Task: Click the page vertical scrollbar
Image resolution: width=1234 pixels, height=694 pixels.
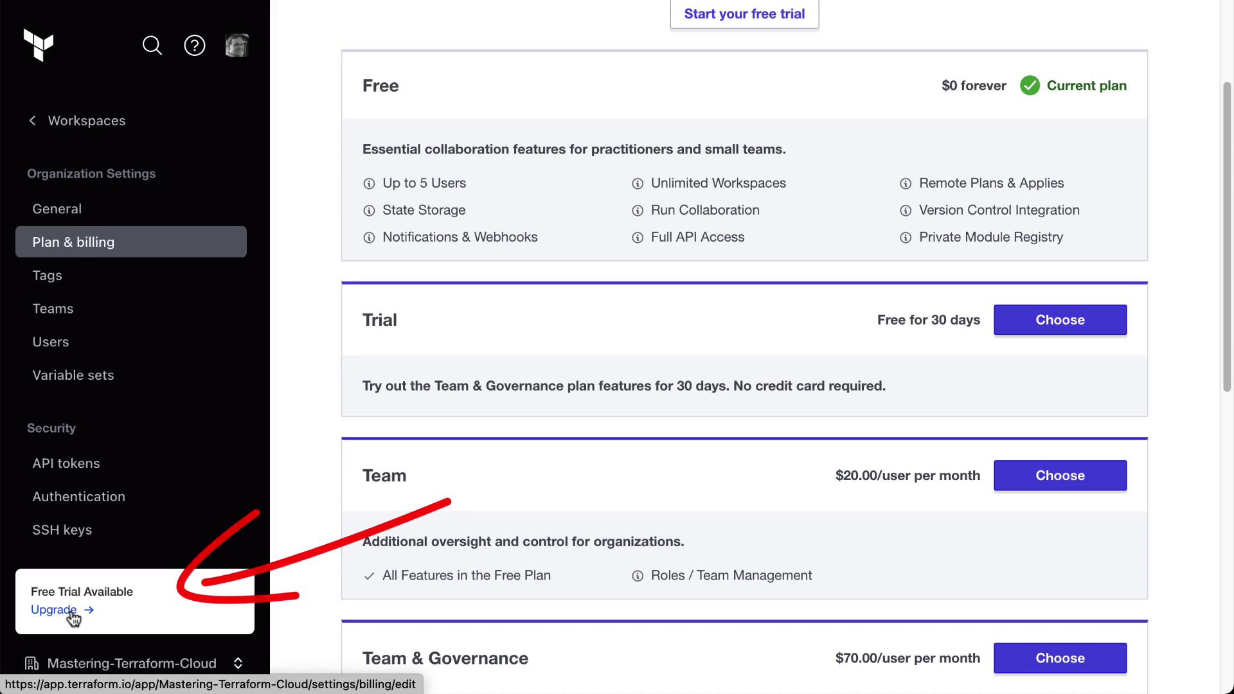Action: click(x=1227, y=238)
